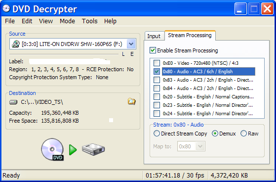Screen dimensions: 276x182
Task: Close the DVD Decrypter window
Action: (x=267, y=9)
